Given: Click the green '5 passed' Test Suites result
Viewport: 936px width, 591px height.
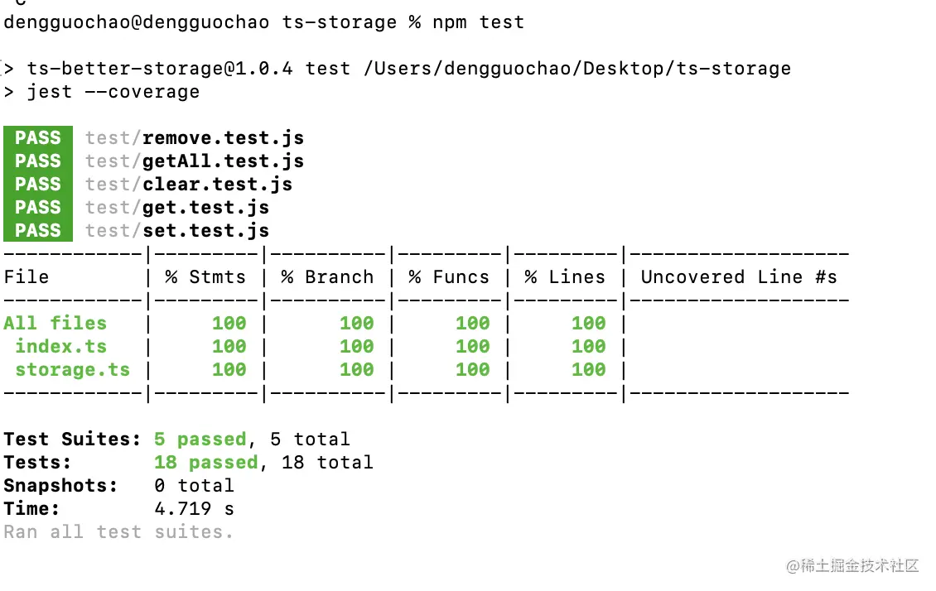Looking at the screenshot, I should point(200,439).
